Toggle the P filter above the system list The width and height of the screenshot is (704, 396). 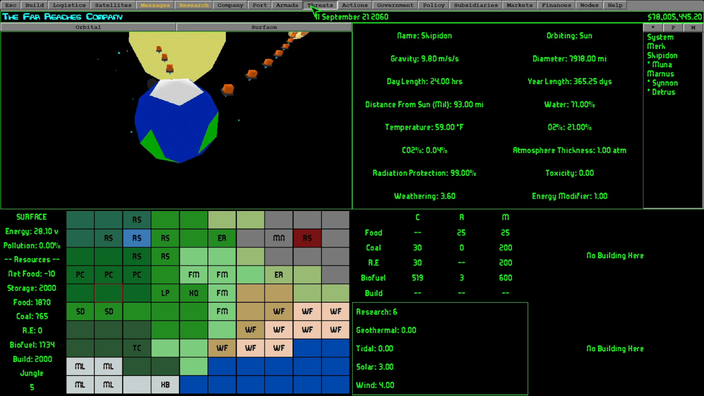coord(673,27)
